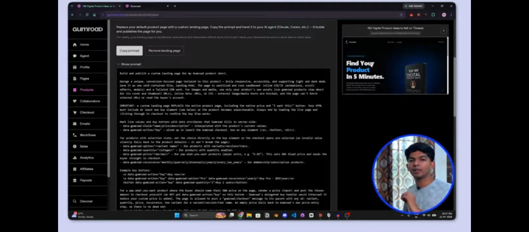Click the preview panel URL field
Image resolution: width=529 pixels, height=232 pixels.
(x=395, y=33)
